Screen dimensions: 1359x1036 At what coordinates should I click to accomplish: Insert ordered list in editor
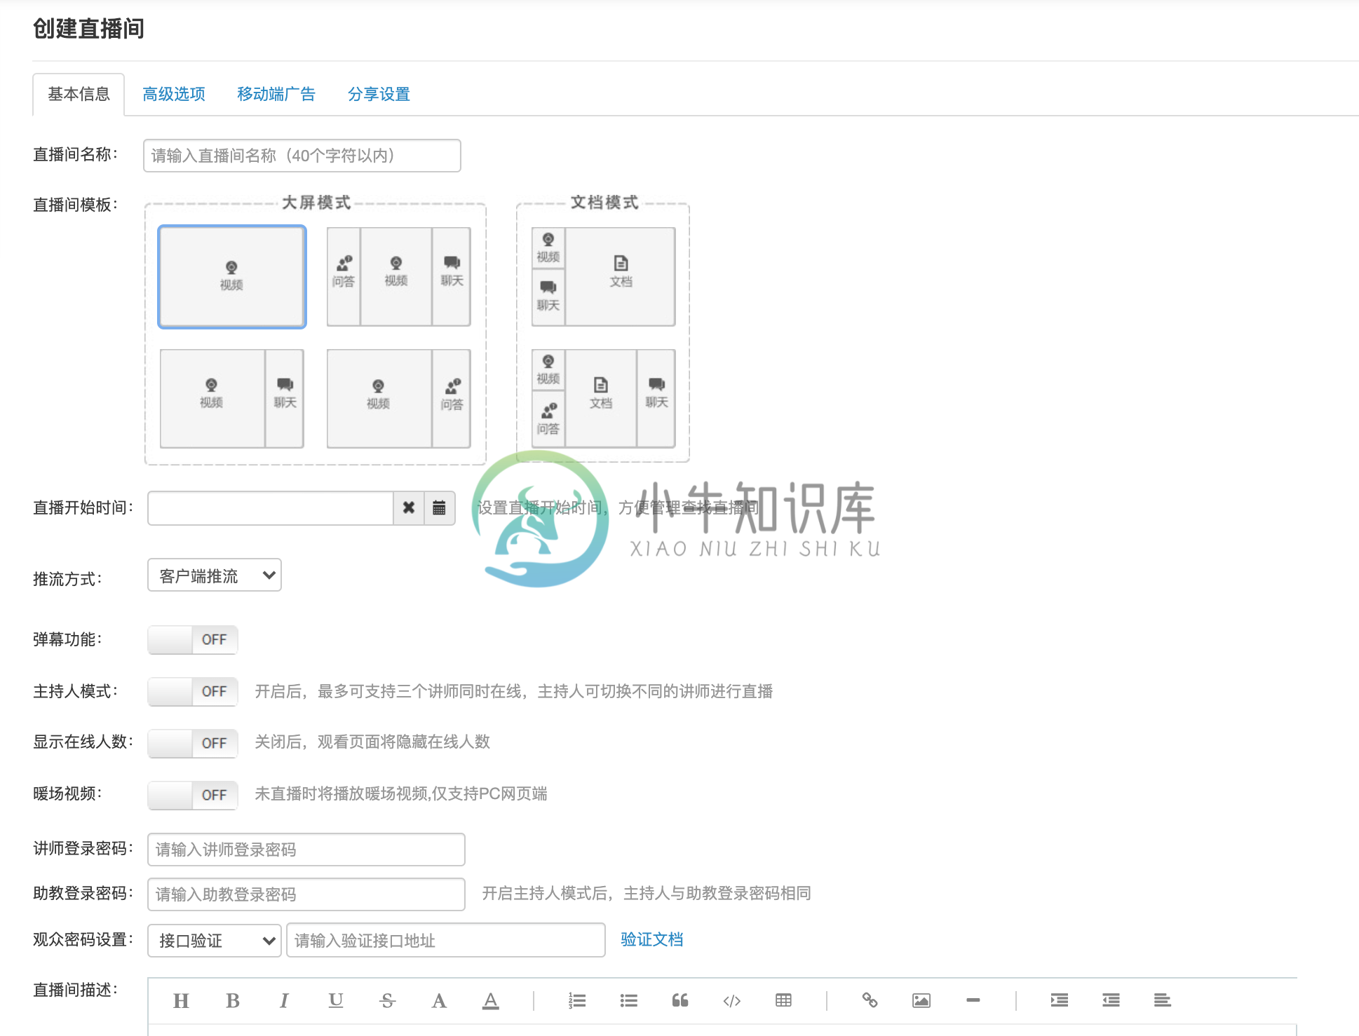pos(577,1000)
